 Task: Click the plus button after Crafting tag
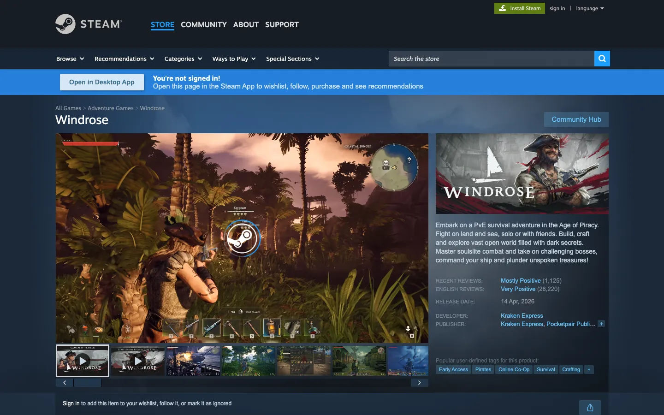click(589, 369)
